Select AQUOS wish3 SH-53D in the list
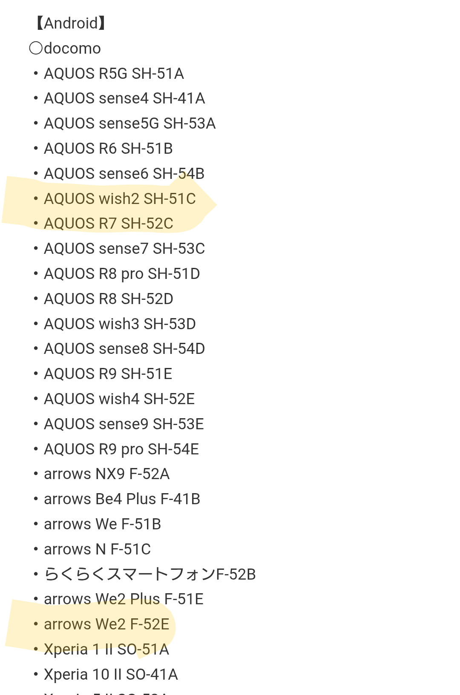Screen dimensions: 460x695 (120, 324)
